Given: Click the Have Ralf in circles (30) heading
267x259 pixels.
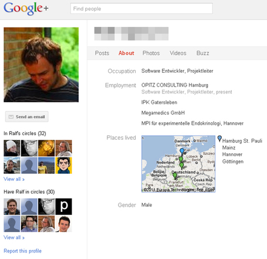Looking at the screenshot, I should (29, 192).
